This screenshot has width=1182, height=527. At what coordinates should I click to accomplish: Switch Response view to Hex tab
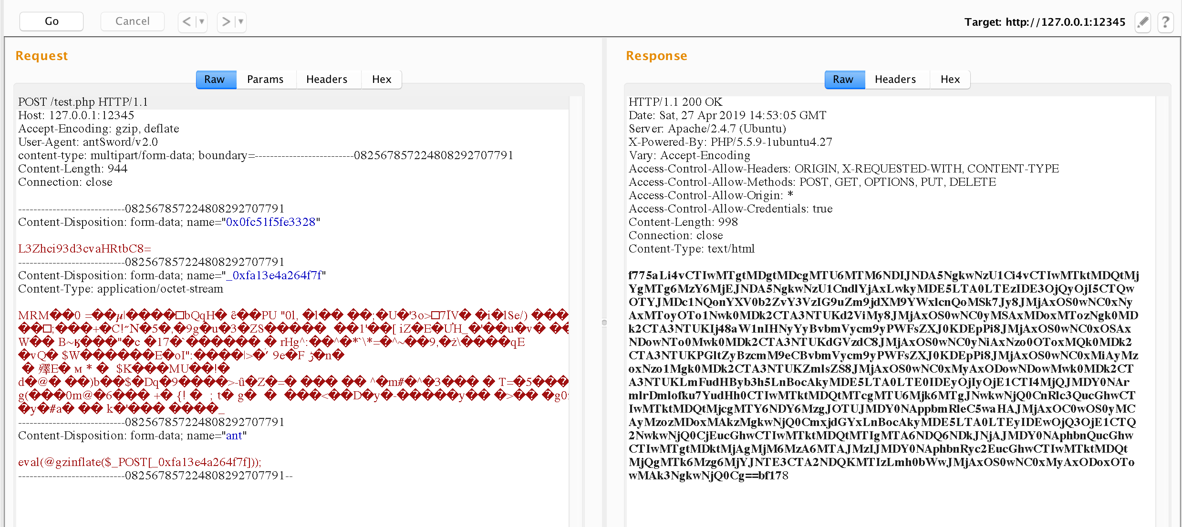(950, 79)
